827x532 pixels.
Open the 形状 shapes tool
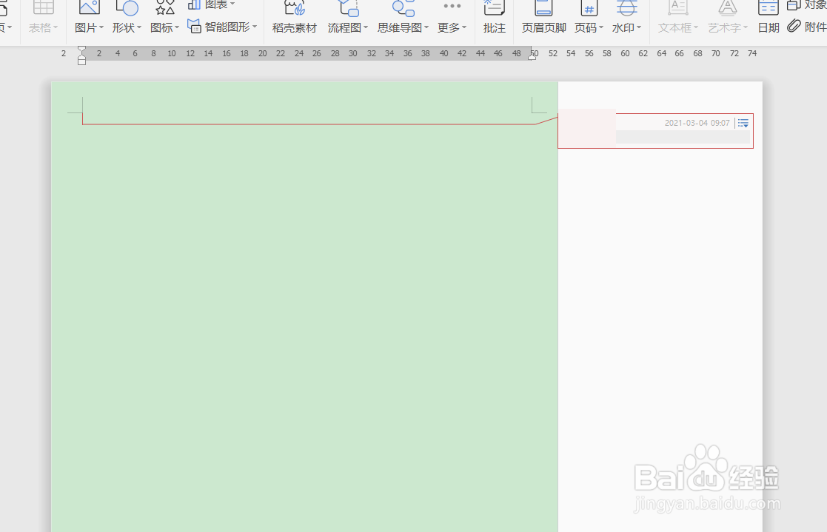click(x=127, y=7)
